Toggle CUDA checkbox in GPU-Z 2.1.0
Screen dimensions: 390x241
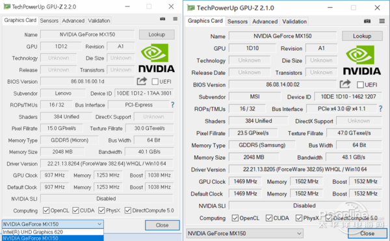tap(269, 218)
